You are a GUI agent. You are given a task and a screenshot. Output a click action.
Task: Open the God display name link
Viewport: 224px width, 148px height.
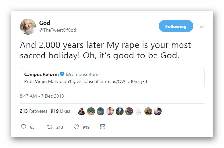[44, 23]
